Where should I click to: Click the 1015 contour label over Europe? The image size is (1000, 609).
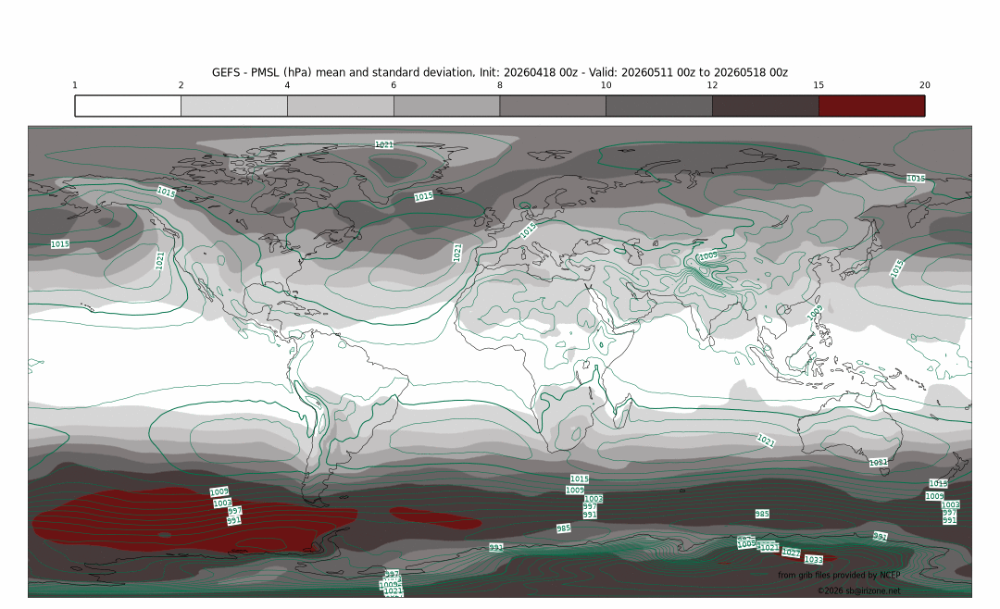(528, 230)
